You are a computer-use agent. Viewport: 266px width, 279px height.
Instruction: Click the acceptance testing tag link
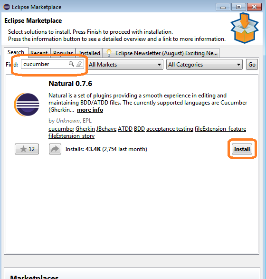click(x=170, y=129)
